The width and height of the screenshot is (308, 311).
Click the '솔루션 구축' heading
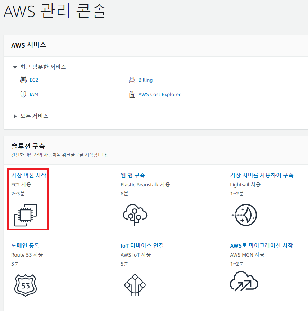(x=28, y=146)
